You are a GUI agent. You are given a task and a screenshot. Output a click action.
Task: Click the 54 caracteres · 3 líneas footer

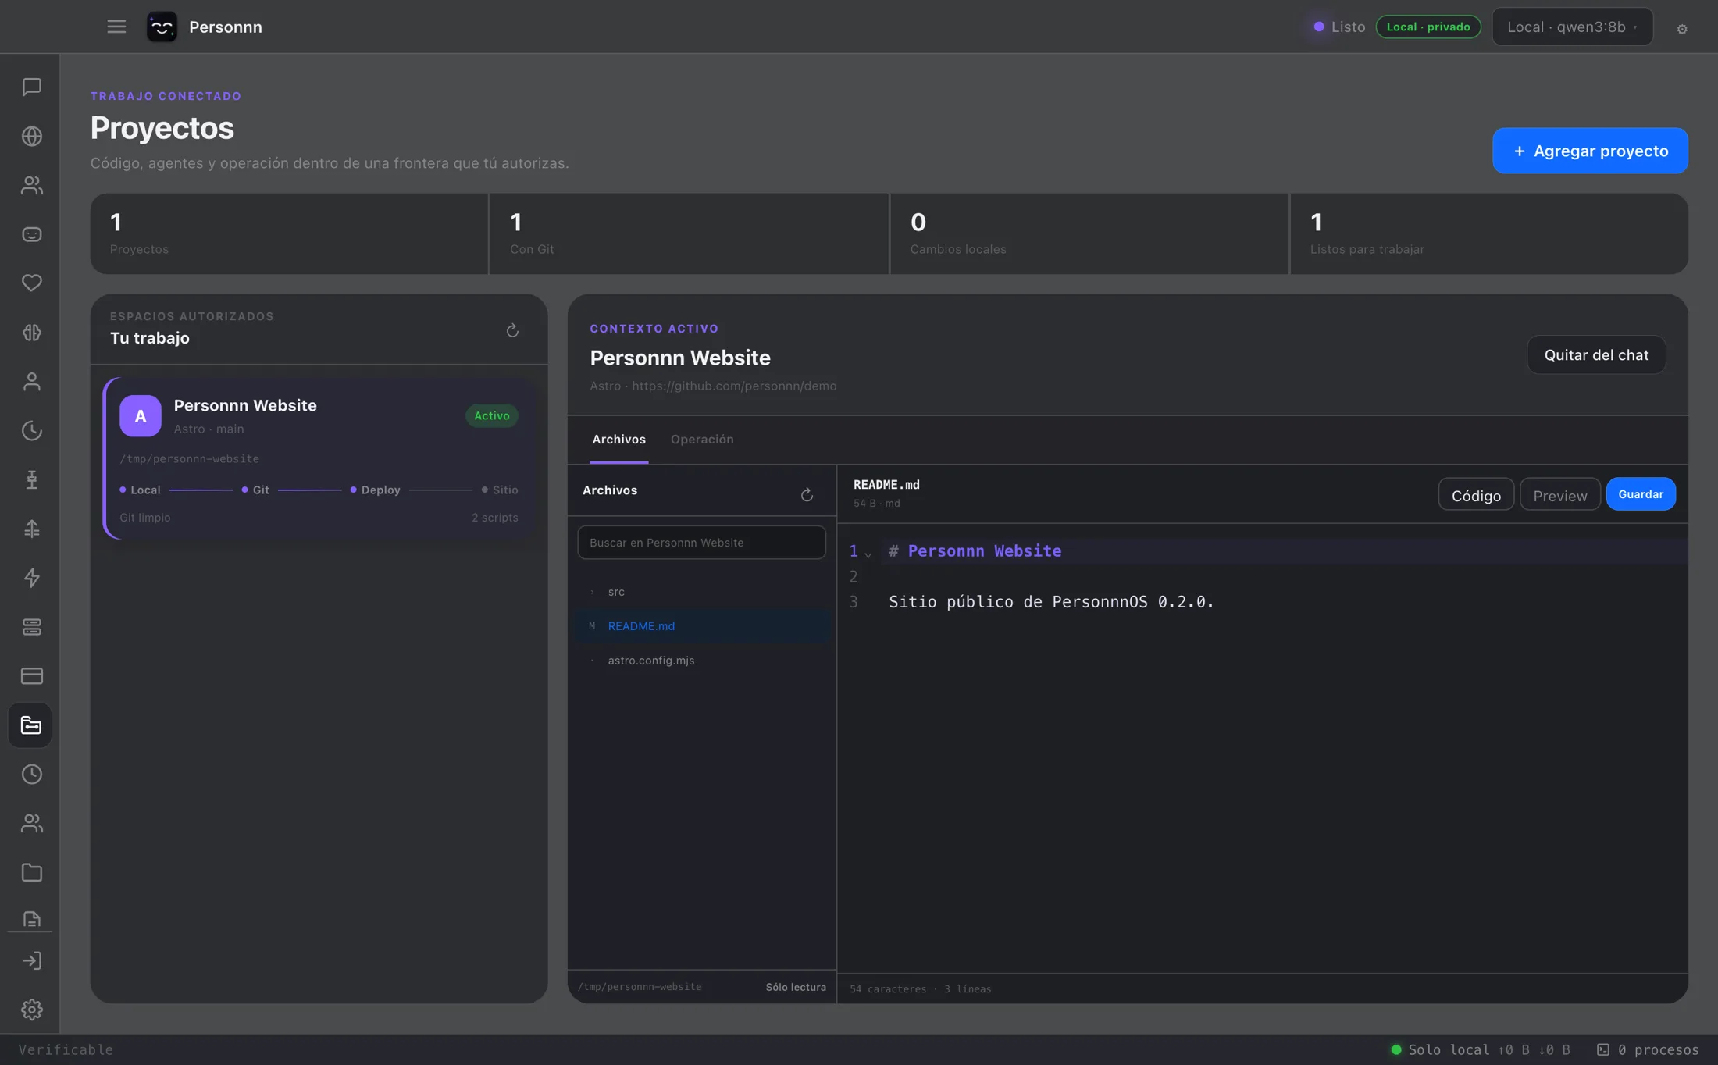pyautogui.click(x=920, y=988)
